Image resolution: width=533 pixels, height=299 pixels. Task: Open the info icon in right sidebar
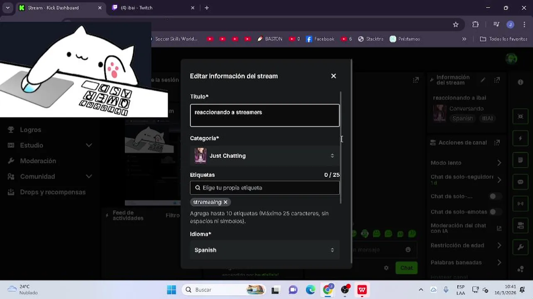click(x=521, y=82)
